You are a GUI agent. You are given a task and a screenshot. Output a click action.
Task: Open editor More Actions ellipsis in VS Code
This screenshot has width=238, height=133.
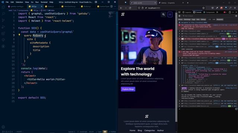click(x=115, y=6)
